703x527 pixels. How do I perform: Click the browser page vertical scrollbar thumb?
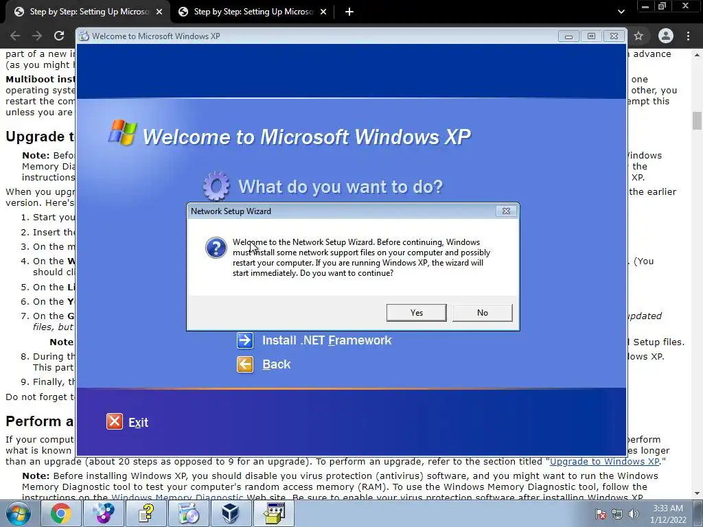pyautogui.click(x=697, y=121)
